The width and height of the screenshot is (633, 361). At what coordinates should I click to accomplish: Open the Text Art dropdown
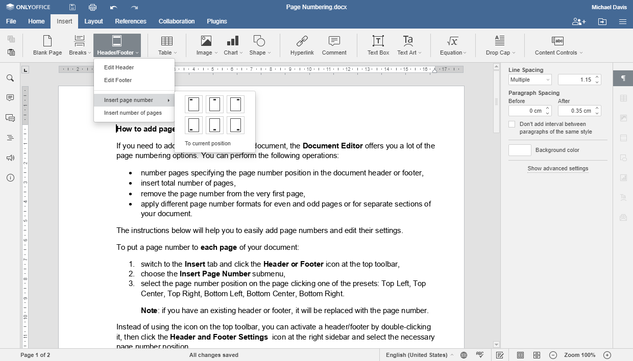[x=409, y=45]
